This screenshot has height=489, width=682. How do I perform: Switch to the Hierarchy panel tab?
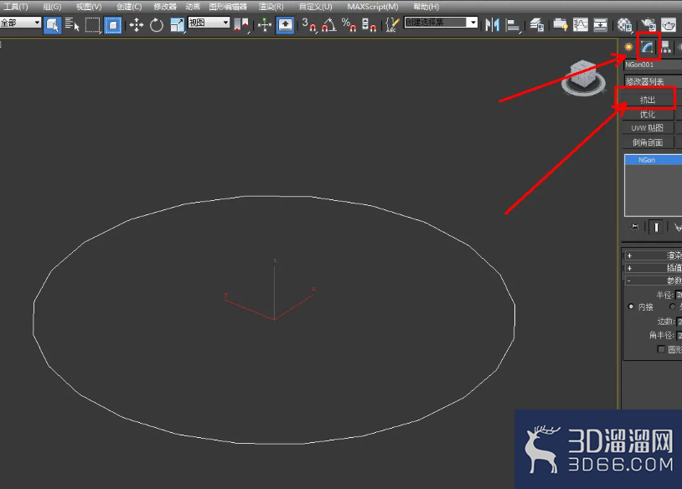point(666,47)
